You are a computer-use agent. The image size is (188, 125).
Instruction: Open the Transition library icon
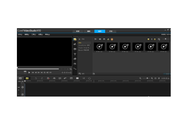point(75,49)
